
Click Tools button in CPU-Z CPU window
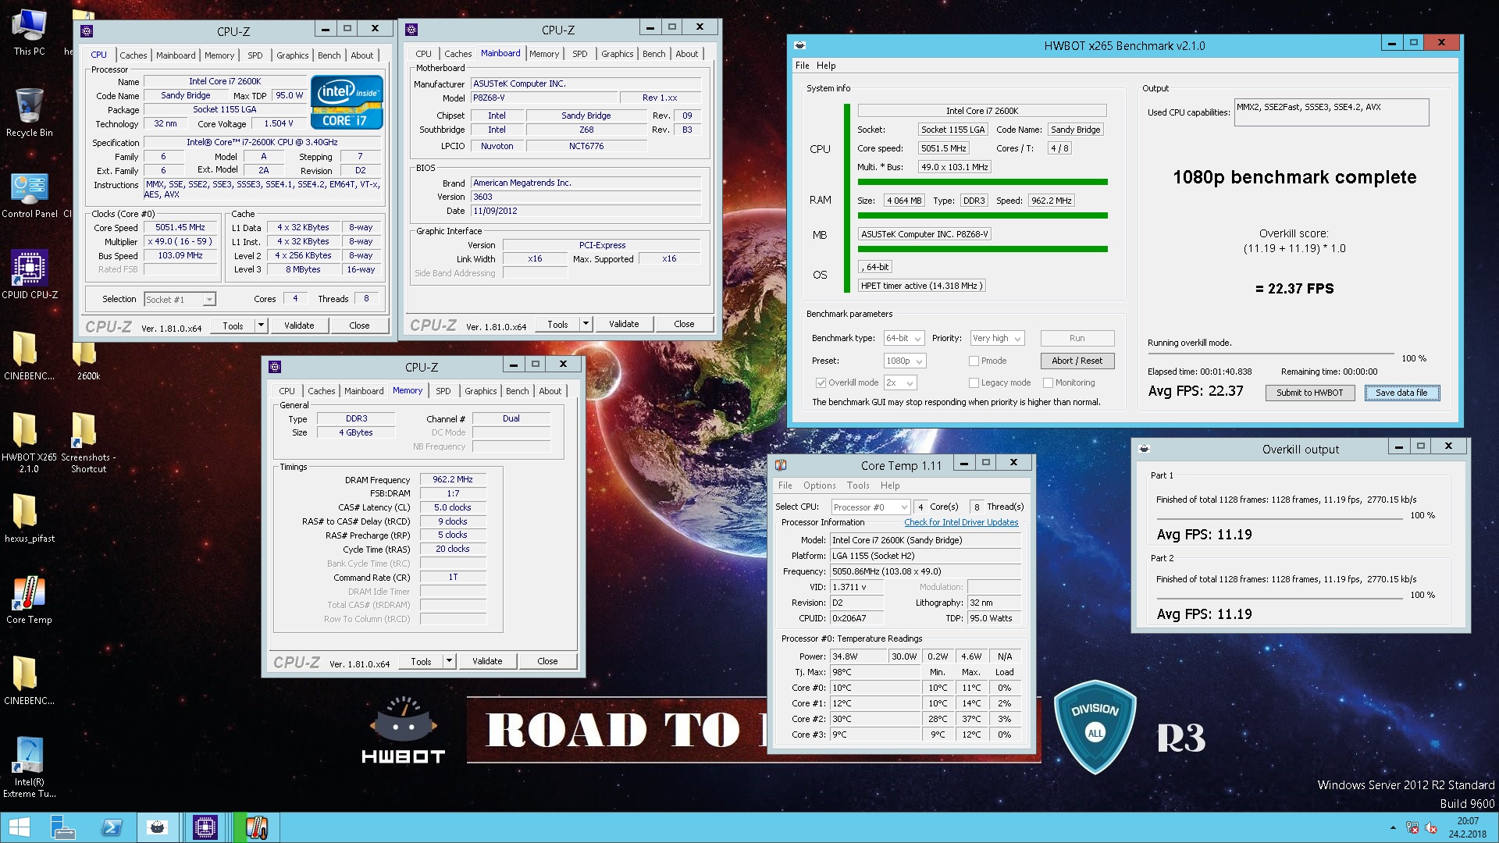point(233,325)
